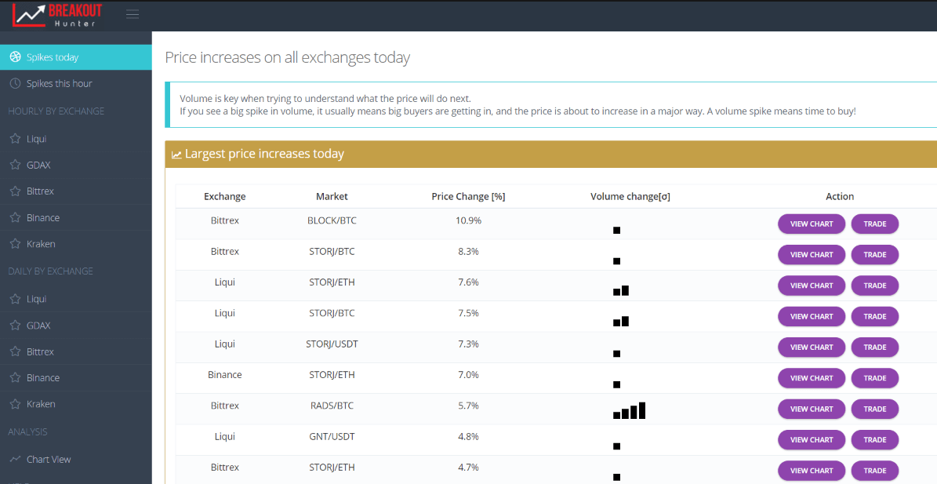Click the STORJ/USDT market cell
The image size is (937, 484).
(x=332, y=344)
